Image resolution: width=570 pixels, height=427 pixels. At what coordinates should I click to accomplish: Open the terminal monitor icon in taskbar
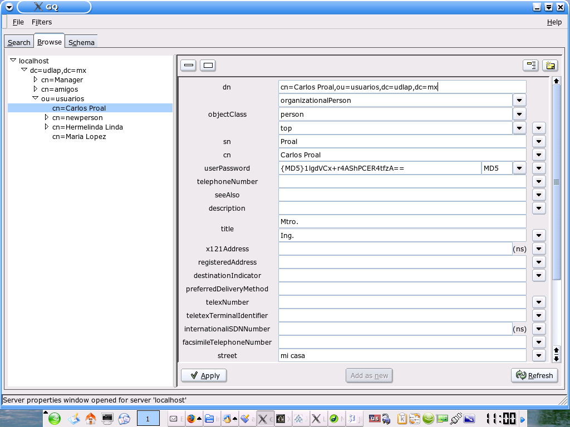[107, 419]
